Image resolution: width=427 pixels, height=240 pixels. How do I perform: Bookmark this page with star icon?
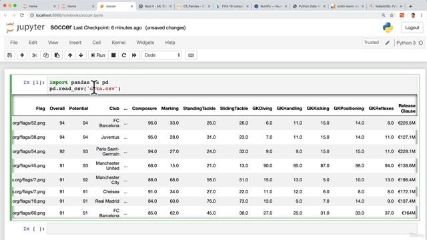pyautogui.click(x=392, y=15)
